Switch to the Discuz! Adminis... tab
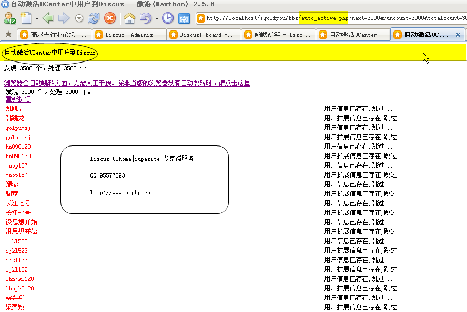This screenshot has width=467, height=312. coord(129,35)
